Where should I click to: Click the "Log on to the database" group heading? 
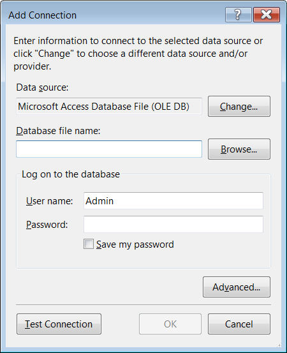coord(71,174)
